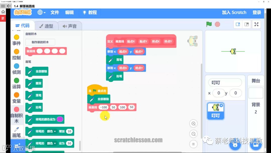
Task: Zoom out the code workspace
Action: coord(193,134)
